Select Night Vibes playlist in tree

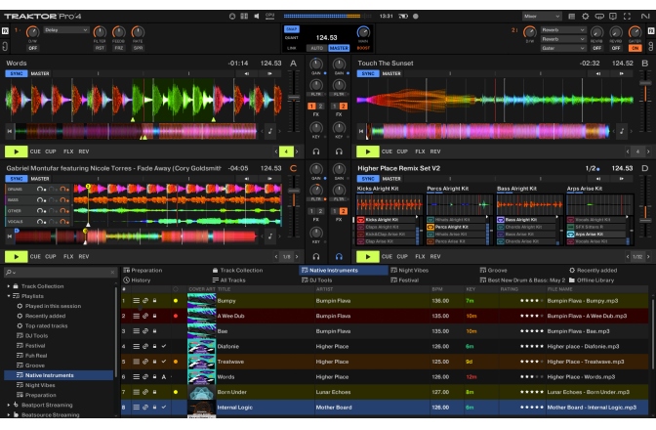tap(40, 385)
